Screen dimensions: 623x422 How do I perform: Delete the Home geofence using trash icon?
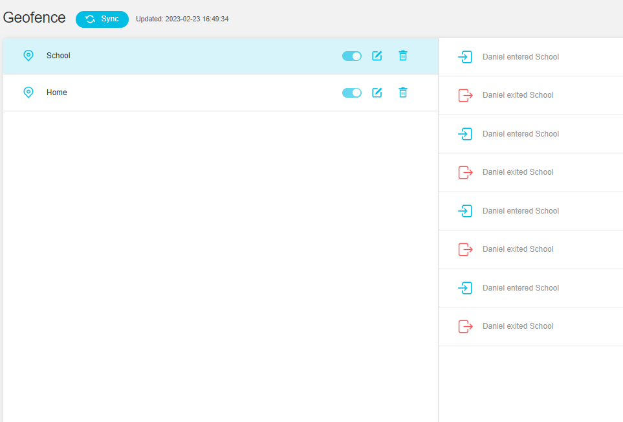tap(403, 93)
